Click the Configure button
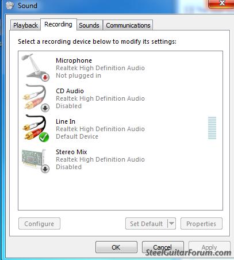The image size is (234, 260). pos(39,223)
